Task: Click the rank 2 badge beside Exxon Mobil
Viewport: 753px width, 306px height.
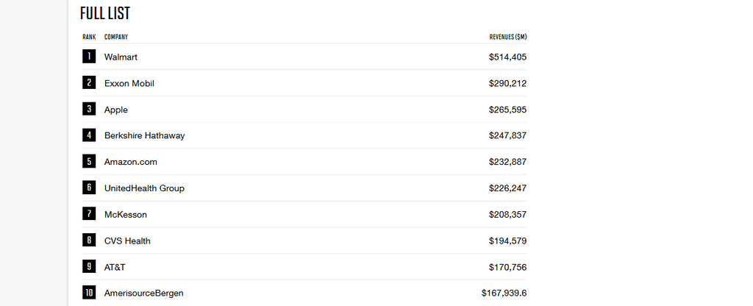Action: pyautogui.click(x=89, y=83)
